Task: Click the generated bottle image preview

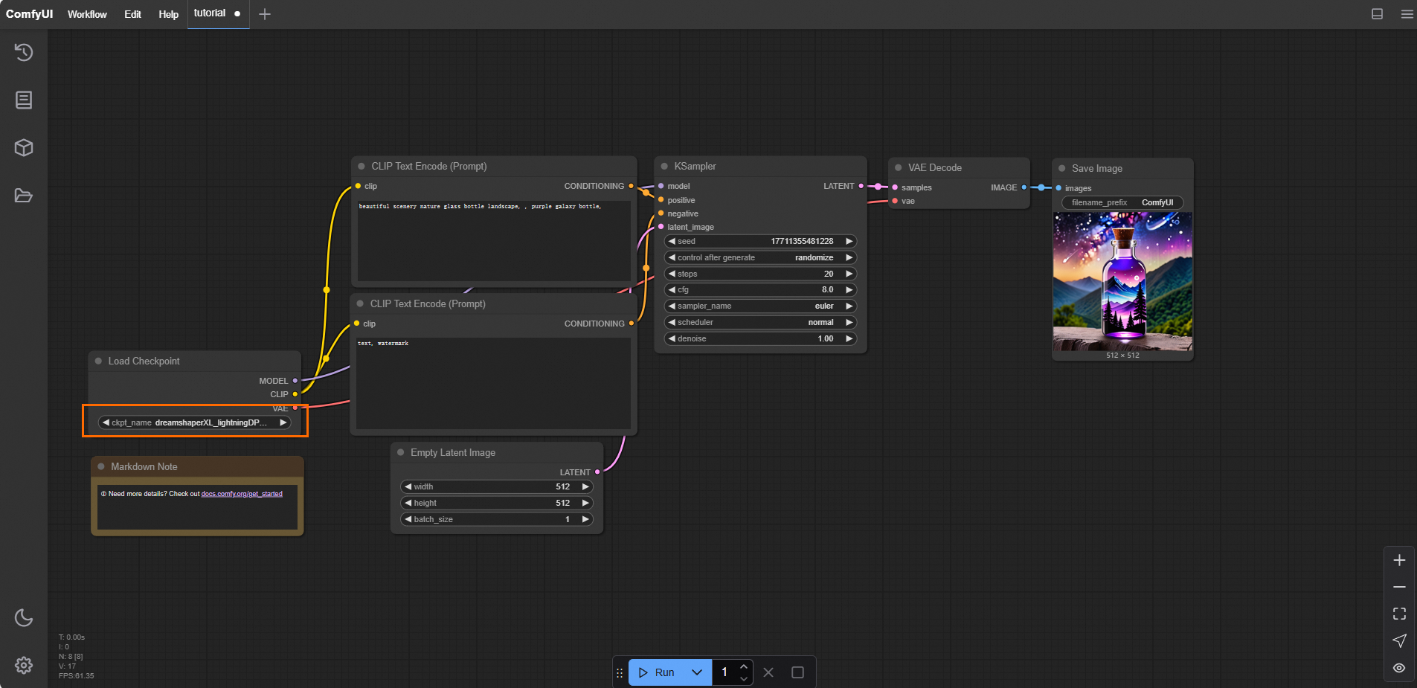Action: [x=1122, y=281]
